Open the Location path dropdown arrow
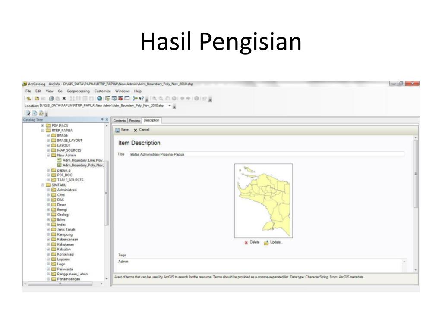The width and height of the screenshot is (442, 331). [x=170, y=106]
